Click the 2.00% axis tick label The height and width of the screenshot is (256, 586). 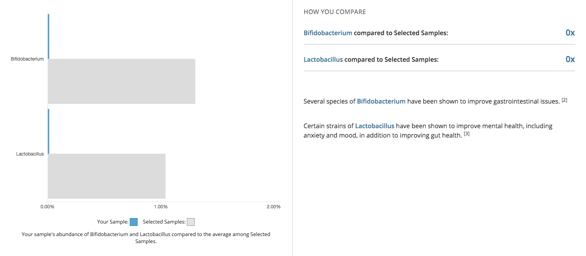tap(274, 207)
